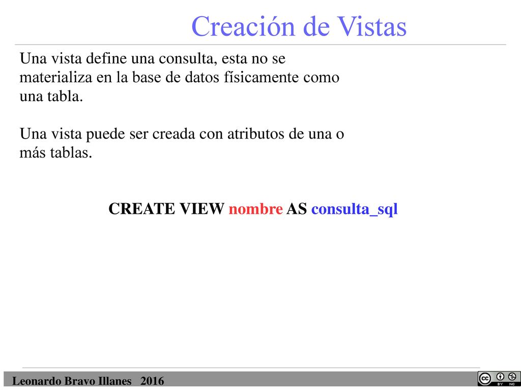Click the blue text 'consulta_sql'

pos(354,210)
